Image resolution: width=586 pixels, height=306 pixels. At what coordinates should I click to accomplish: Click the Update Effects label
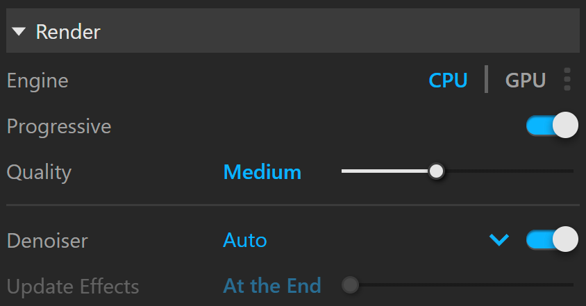coord(73,287)
